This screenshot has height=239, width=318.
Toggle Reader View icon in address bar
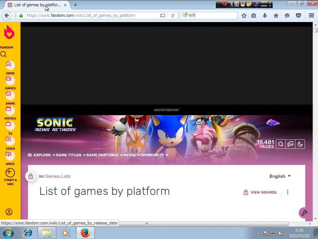click(163, 16)
